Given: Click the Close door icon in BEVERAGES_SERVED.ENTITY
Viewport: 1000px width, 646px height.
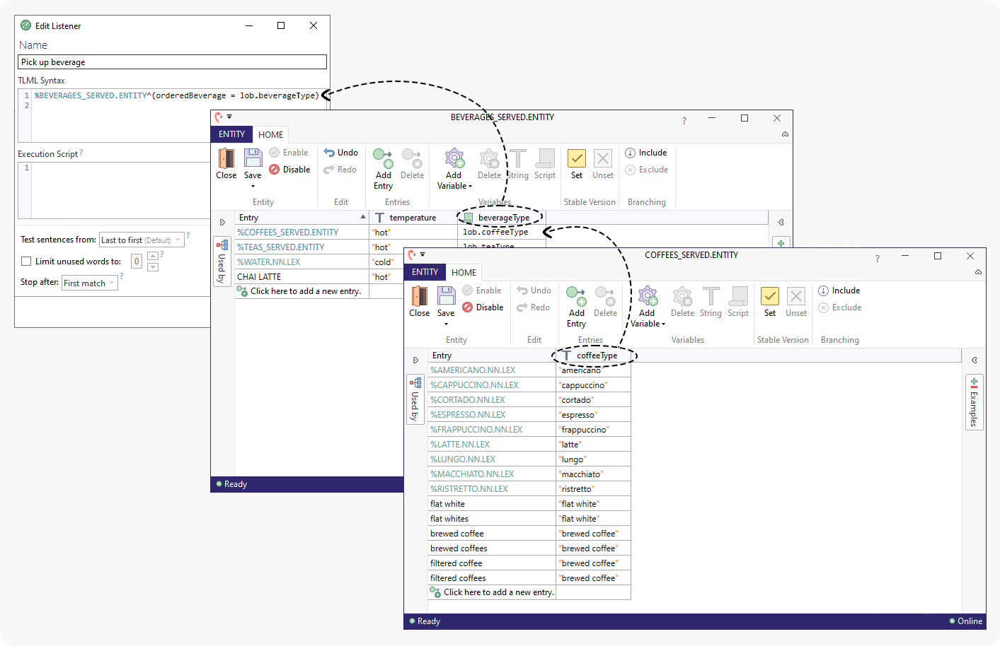Looking at the screenshot, I should [226, 158].
